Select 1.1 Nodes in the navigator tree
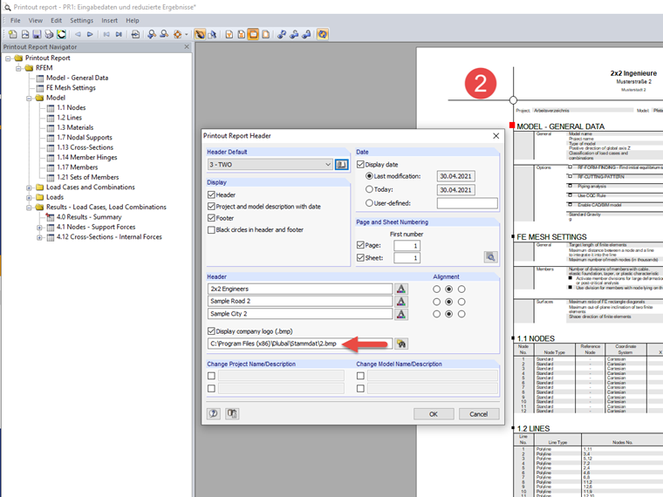663x497 pixels. (71, 108)
